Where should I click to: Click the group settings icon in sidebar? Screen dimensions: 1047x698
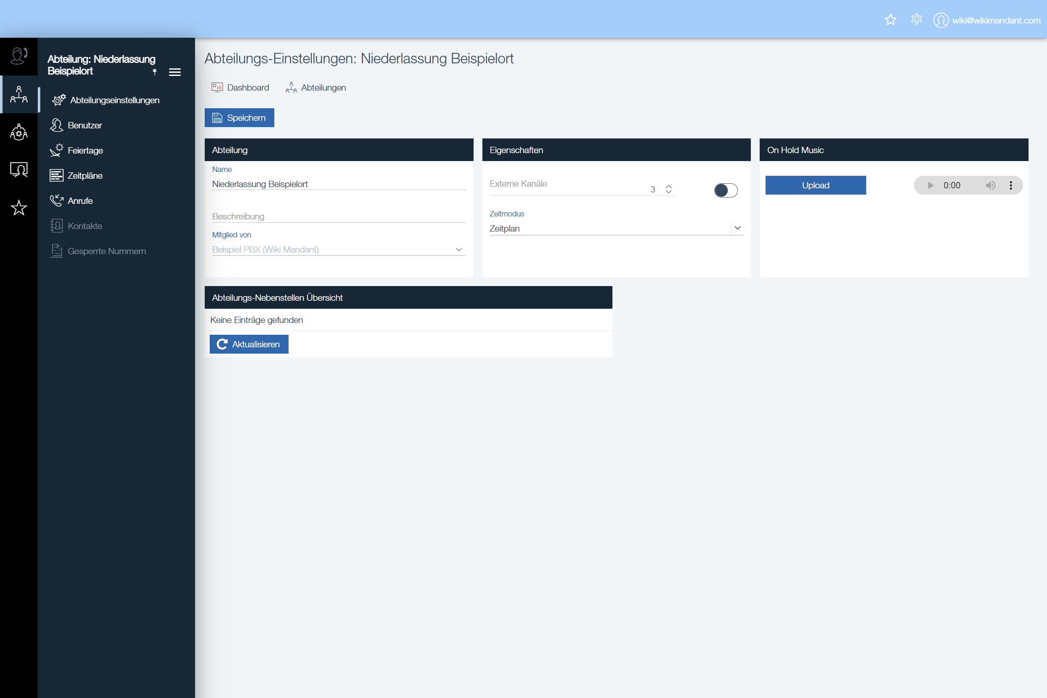[19, 132]
